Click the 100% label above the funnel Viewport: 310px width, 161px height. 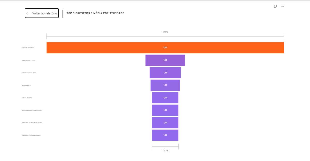click(x=165, y=32)
